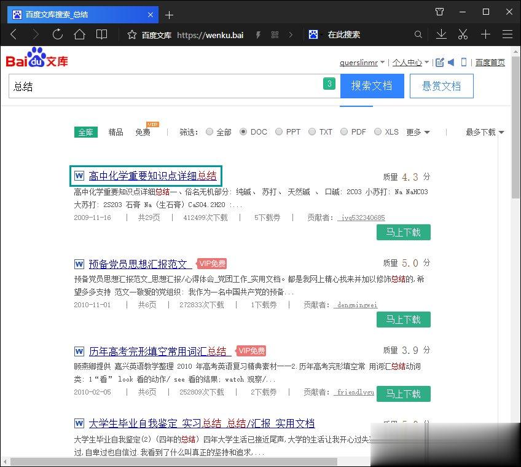Click the edit note icon near 个人中心
Image resolution: width=521 pixels, height=467 pixels.
click(x=440, y=62)
